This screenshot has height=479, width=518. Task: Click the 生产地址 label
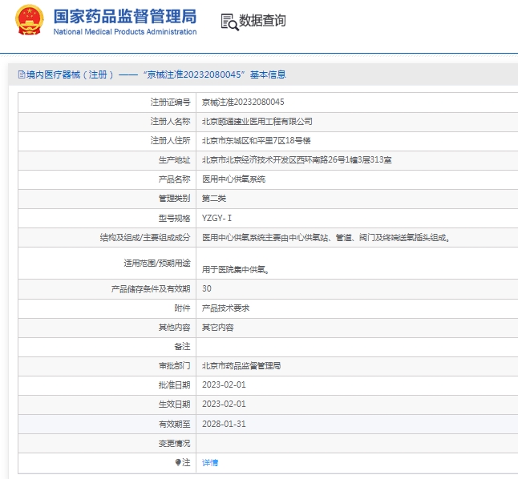175,159
